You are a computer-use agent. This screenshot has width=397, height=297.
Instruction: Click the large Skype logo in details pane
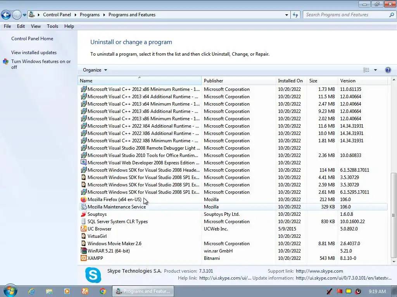(x=93, y=275)
